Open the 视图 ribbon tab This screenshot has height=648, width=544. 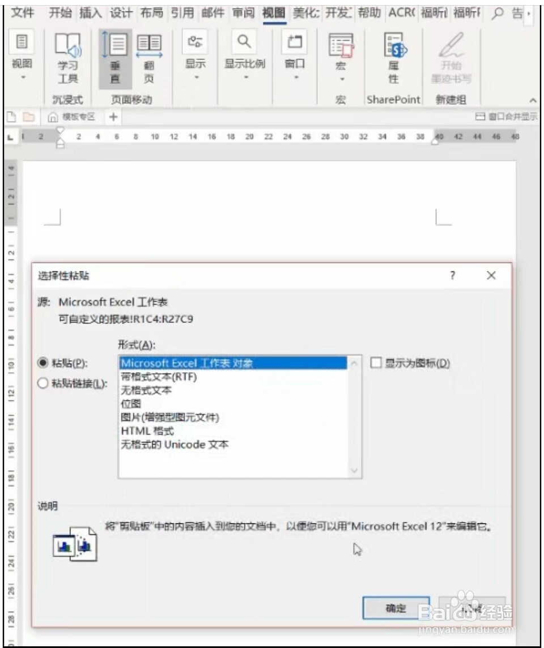point(274,13)
